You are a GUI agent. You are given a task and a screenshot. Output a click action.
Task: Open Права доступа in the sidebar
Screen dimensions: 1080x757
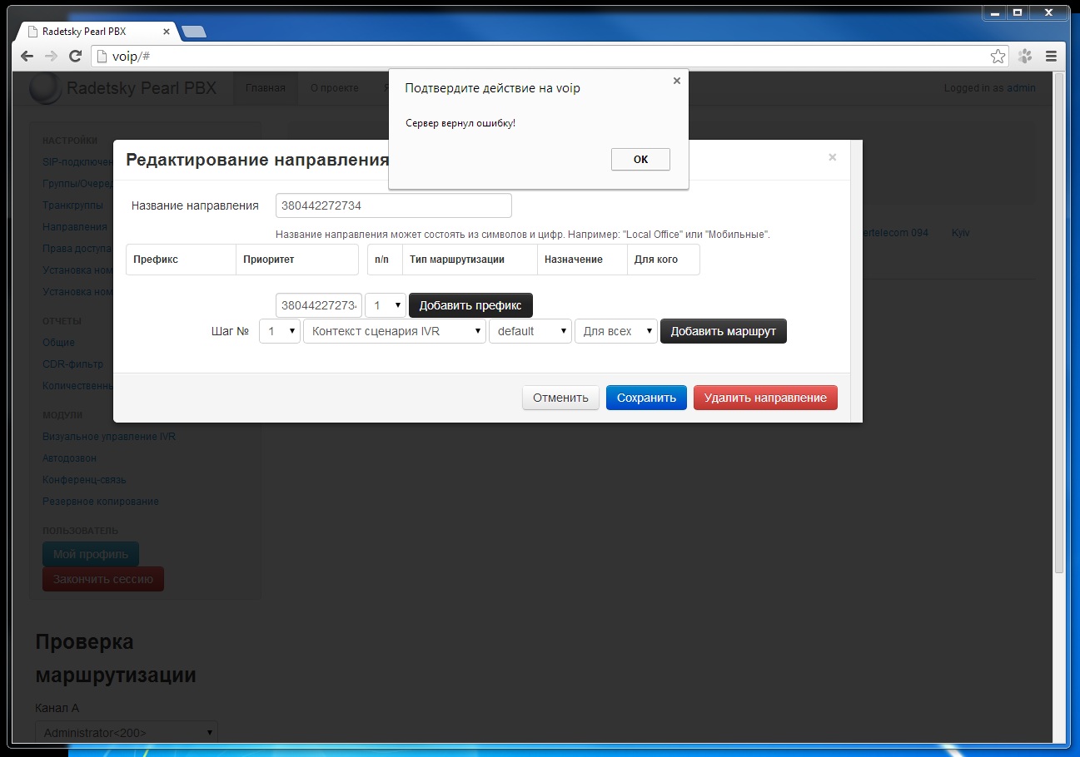[x=77, y=248]
